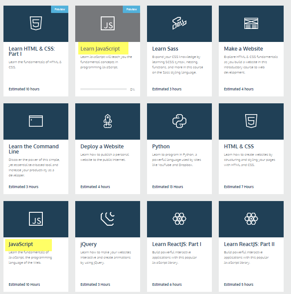Click the HTML5 shield icon on HTML & CSS card
This screenshot has width=291, height=294.
(251, 121)
